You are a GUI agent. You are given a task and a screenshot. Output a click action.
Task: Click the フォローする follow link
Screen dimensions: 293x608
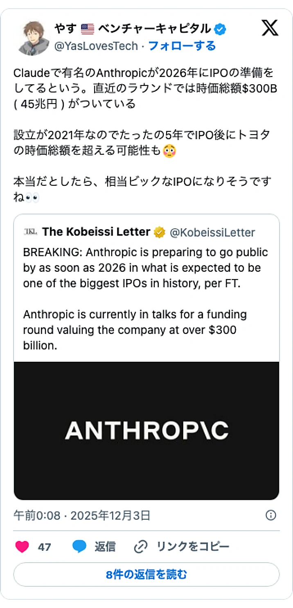pyautogui.click(x=183, y=46)
